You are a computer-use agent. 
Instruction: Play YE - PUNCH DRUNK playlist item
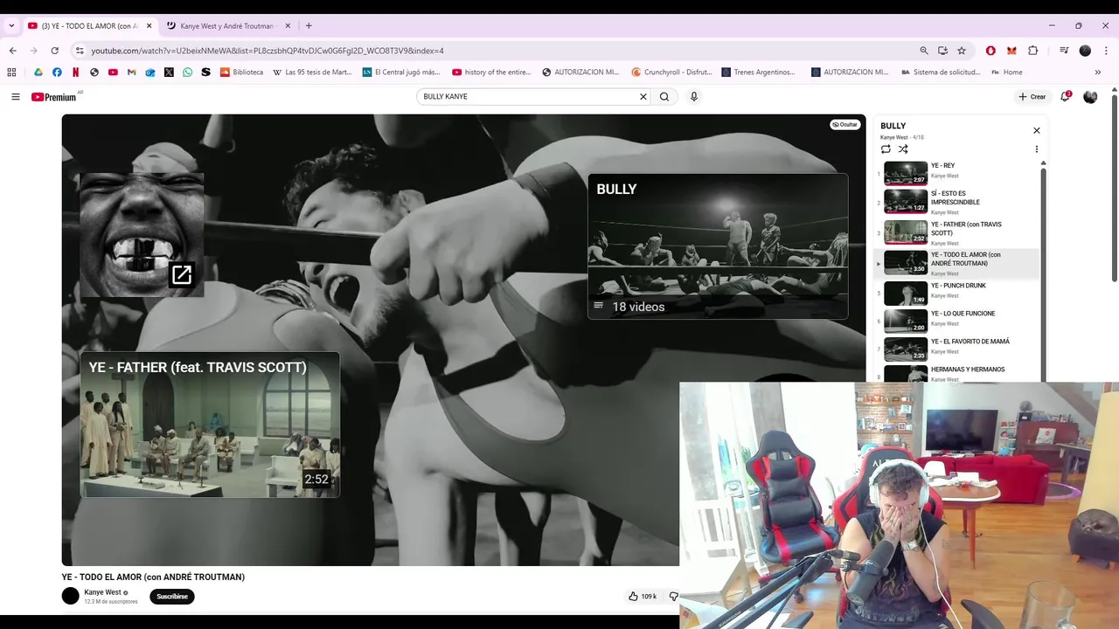(x=958, y=294)
